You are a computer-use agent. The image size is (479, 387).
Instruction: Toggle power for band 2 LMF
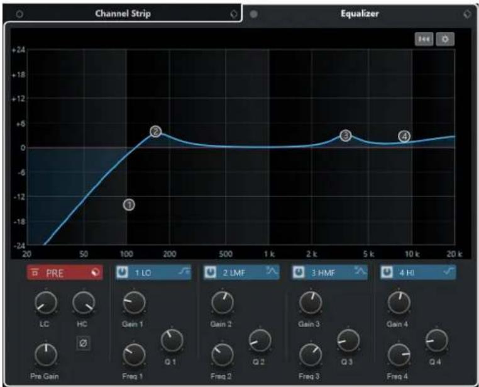coord(211,272)
